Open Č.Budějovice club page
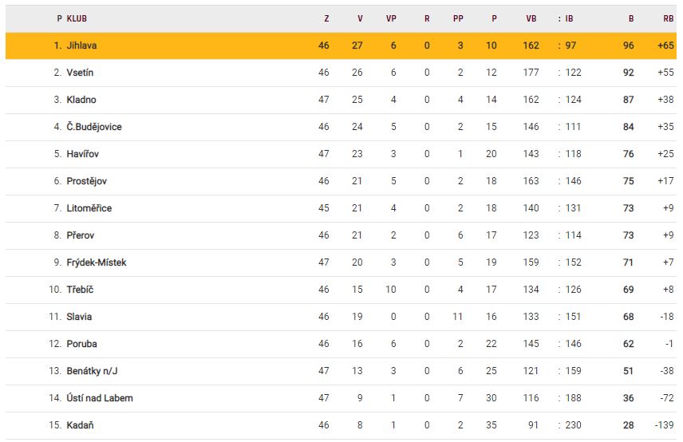683x442 pixels. pyautogui.click(x=94, y=127)
